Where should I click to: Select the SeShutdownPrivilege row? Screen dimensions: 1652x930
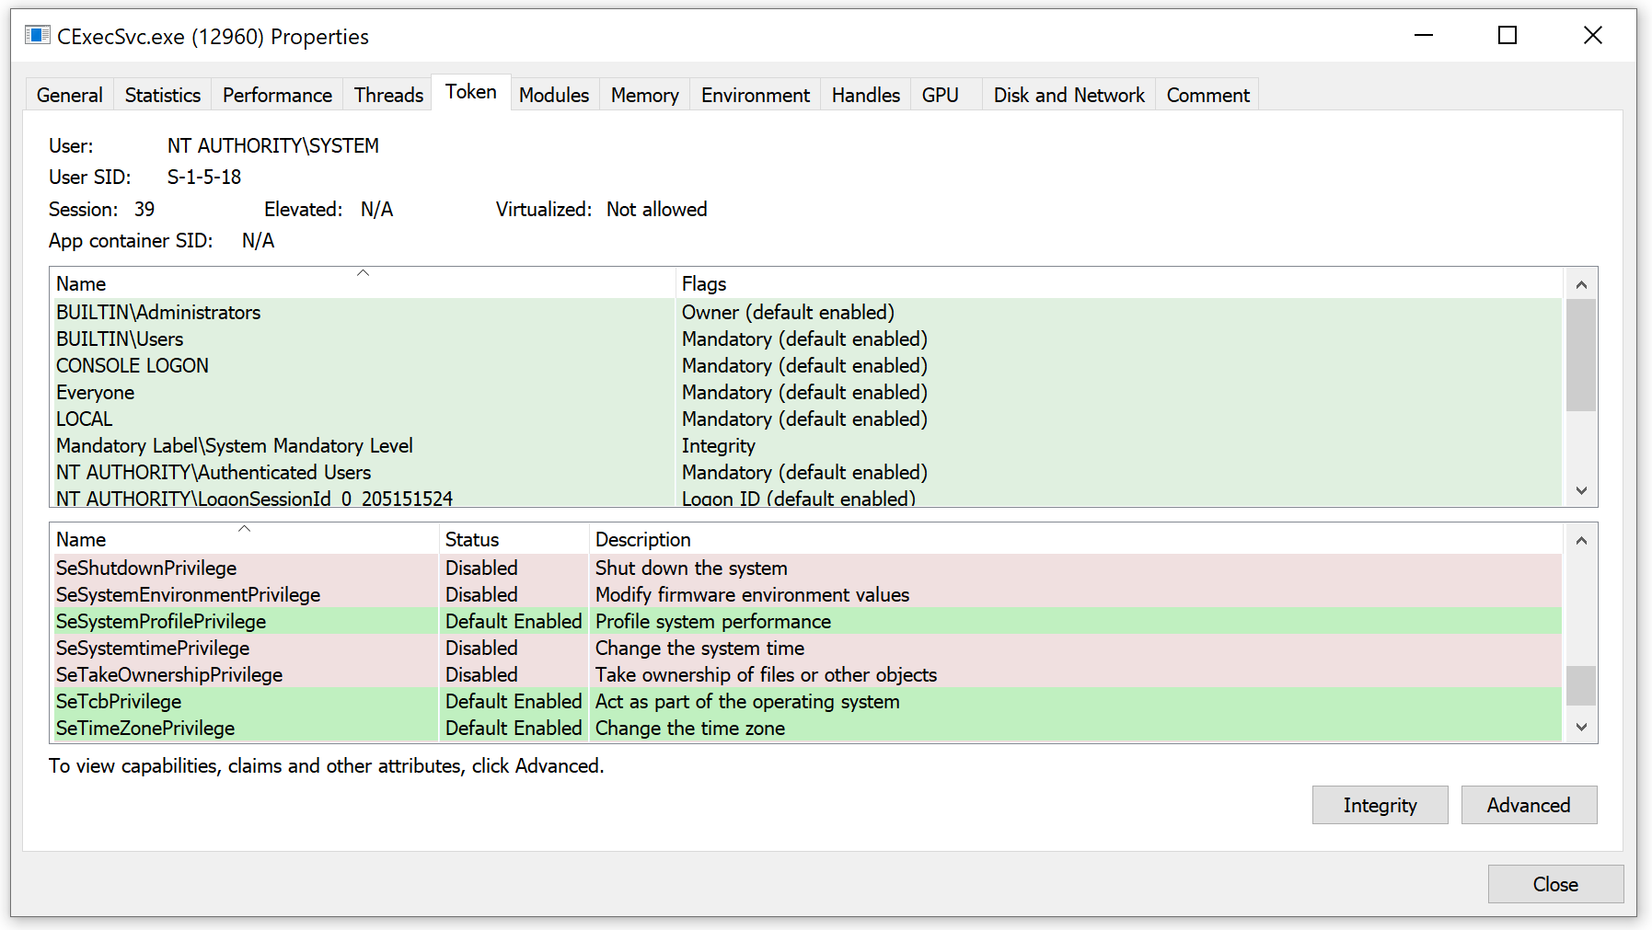pyautogui.click(x=806, y=568)
